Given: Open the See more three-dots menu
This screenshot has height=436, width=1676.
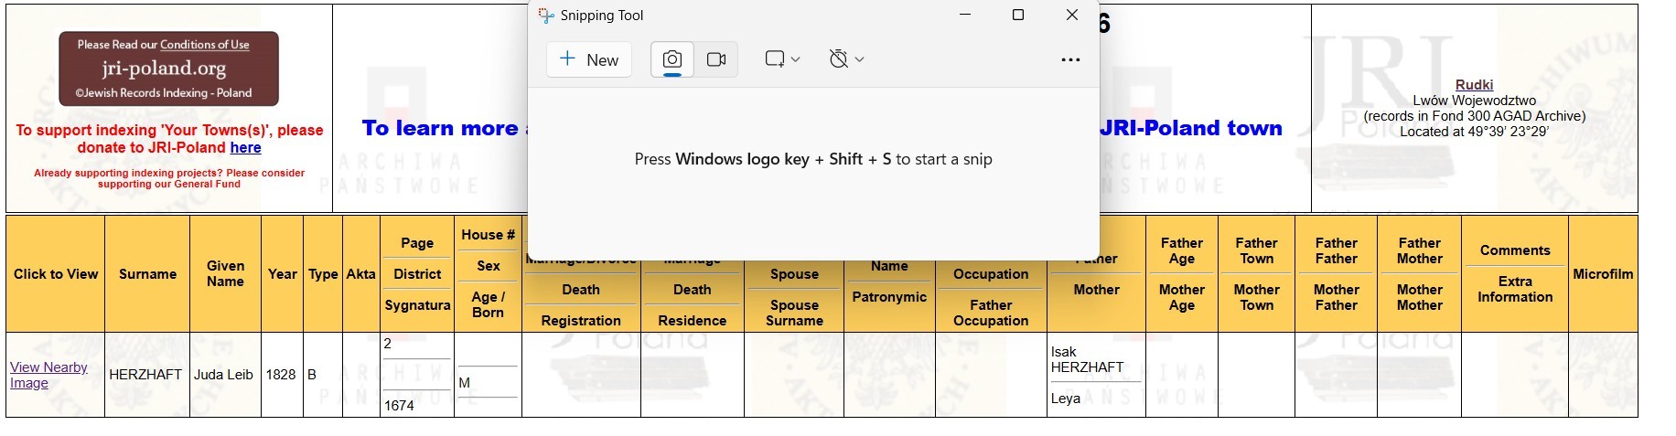Looking at the screenshot, I should coord(1070,60).
